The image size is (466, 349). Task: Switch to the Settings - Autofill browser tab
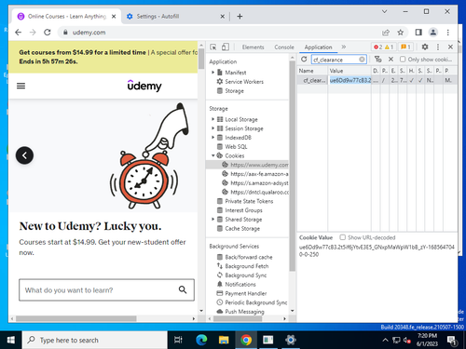coord(174,16)
